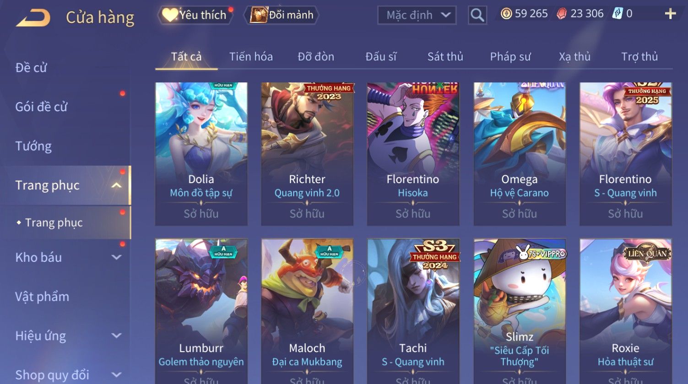Screen dimensions: 688x384
Task: Open Đổi mảnh fragment exchange
Action: coord(283,15)
